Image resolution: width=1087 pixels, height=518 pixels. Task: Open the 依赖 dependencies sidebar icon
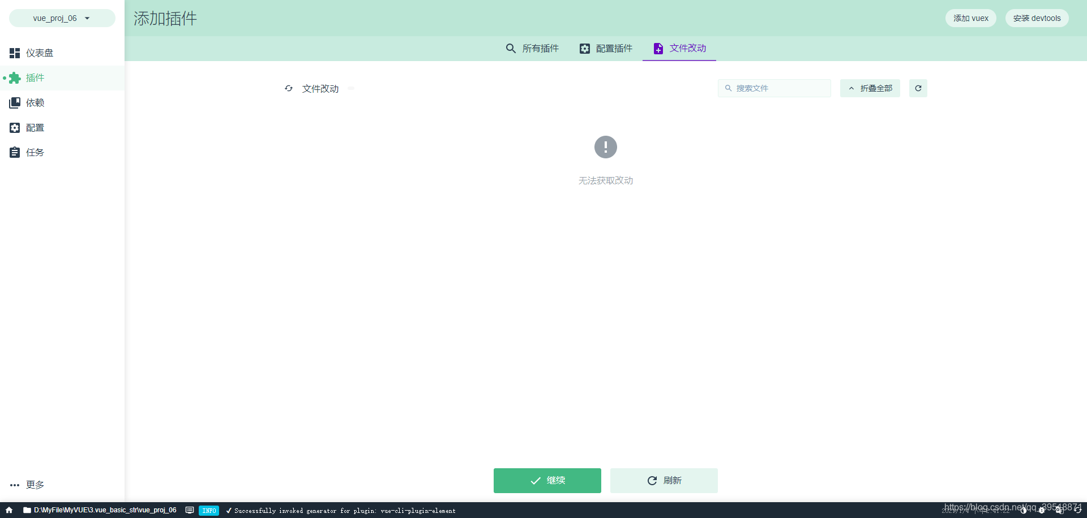click(x=14, y=102)
